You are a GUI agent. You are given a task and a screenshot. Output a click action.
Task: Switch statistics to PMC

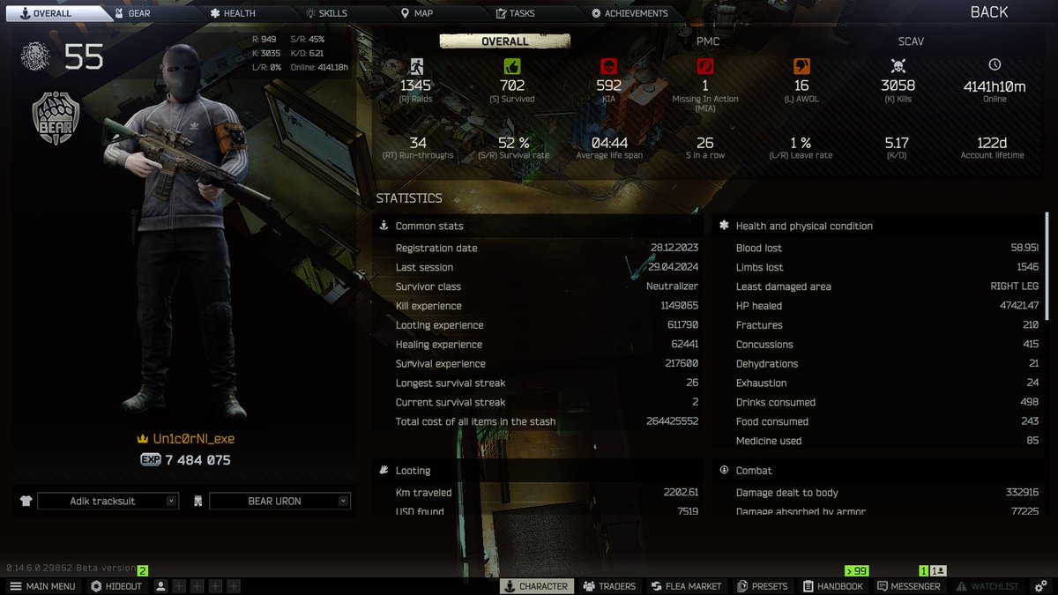coord(708,41)
